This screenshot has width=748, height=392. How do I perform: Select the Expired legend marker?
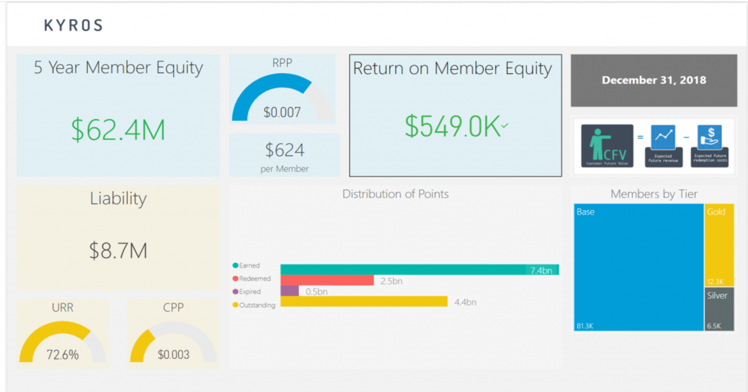tap(236, 292)
